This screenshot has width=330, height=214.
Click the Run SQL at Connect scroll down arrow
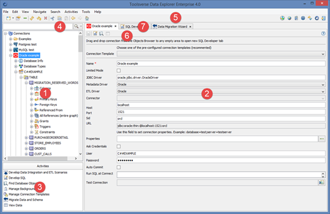pos(323,176)
